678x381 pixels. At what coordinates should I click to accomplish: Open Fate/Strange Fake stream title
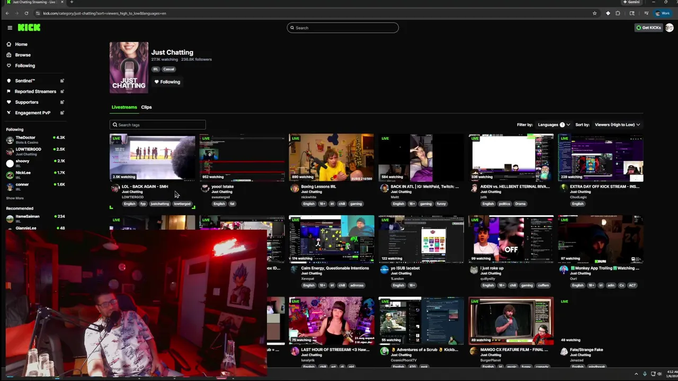(x=586, y=350)
